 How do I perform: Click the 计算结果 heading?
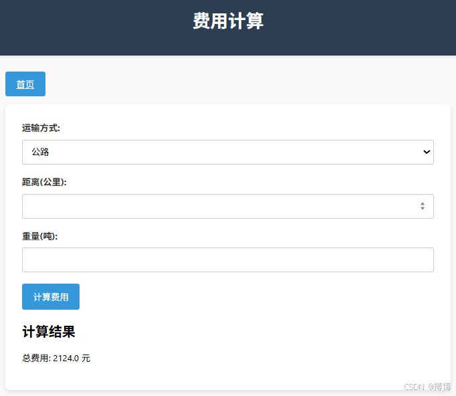[x=49, y=332]
